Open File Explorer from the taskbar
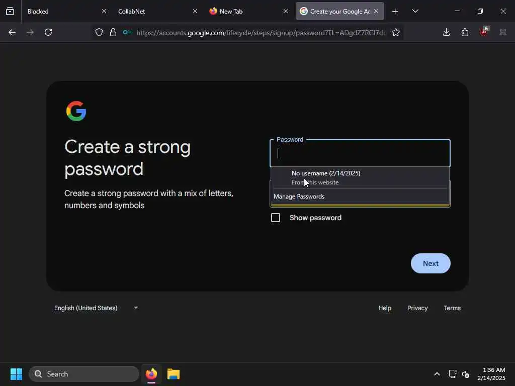Viewport: 515px width, 386px height. point(174,374)
